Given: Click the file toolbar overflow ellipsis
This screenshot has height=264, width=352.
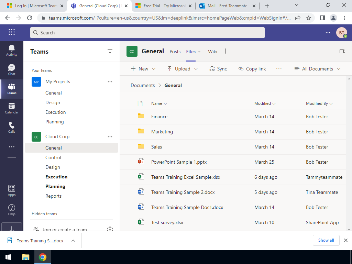Looking at the screenshot, I should point(279,69).
